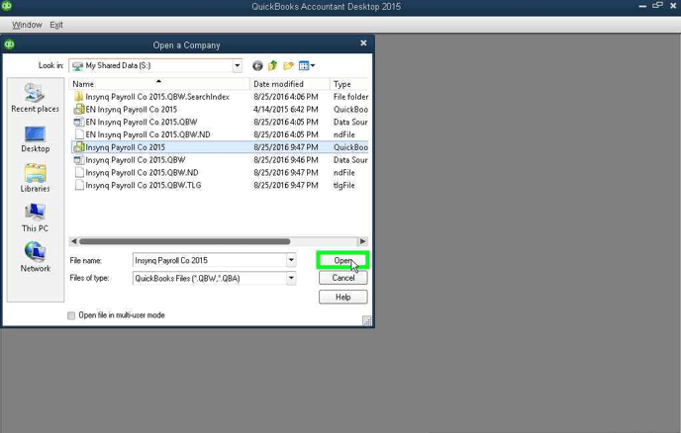The image size is (681, 433).
Task: Go back using the back arrow icon
Action: coord(257,65)
